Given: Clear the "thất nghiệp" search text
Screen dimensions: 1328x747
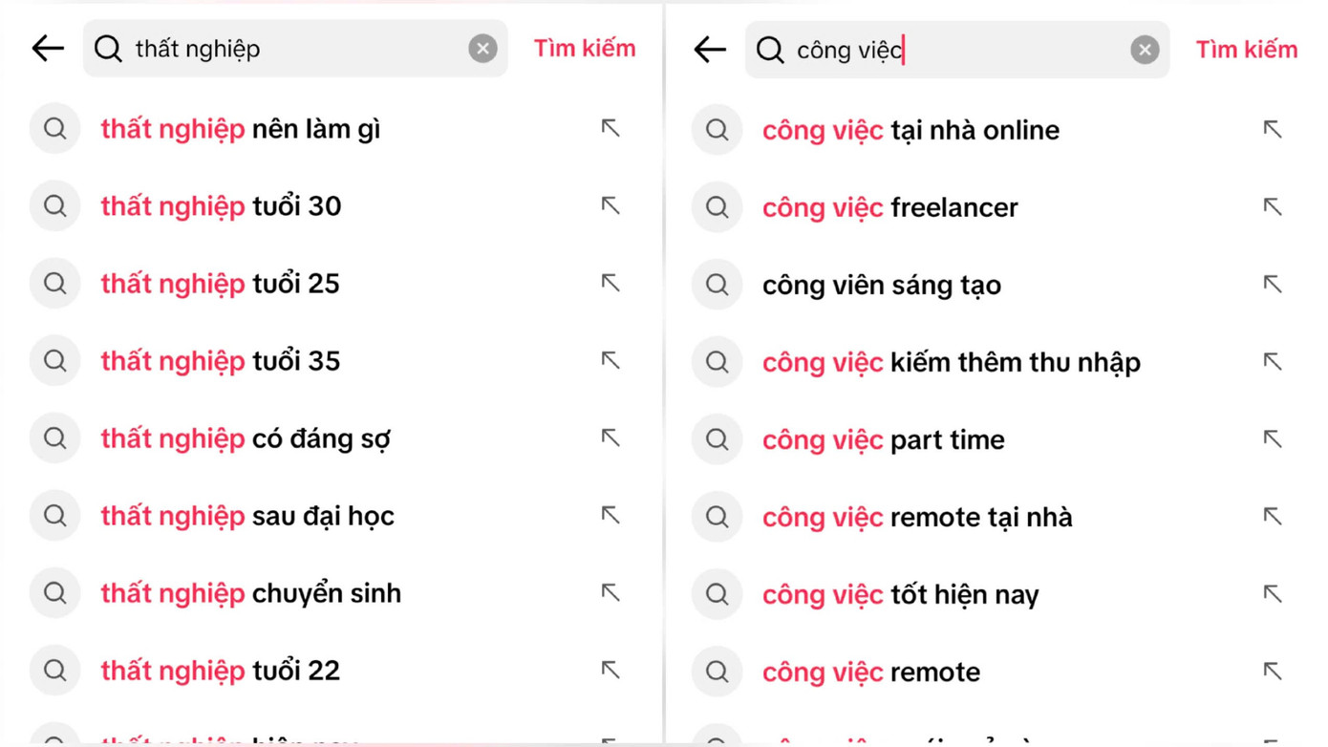Looking at the screenshot, I should (x=482, y=48).
